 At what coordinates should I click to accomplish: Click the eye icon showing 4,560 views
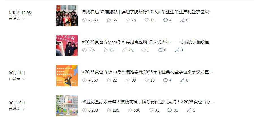pos(84,80)
